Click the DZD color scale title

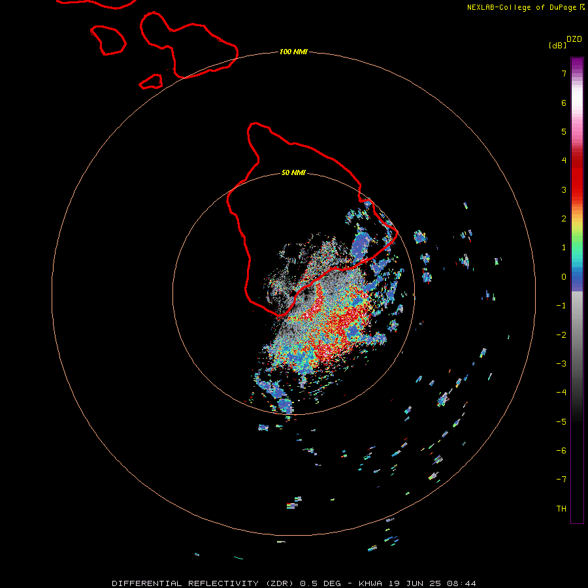pos(574,39)
